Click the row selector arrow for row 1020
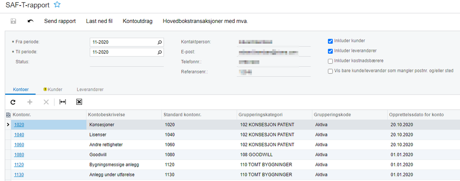Screen dimensions: 460x181 [8, 125]
